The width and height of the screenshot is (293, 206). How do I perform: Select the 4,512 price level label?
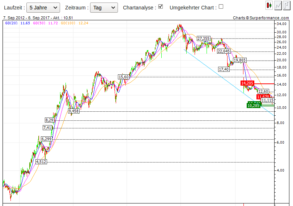tap(41, 162)
